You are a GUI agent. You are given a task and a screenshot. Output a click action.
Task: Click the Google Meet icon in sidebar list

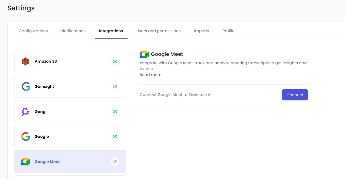(25, 162)
